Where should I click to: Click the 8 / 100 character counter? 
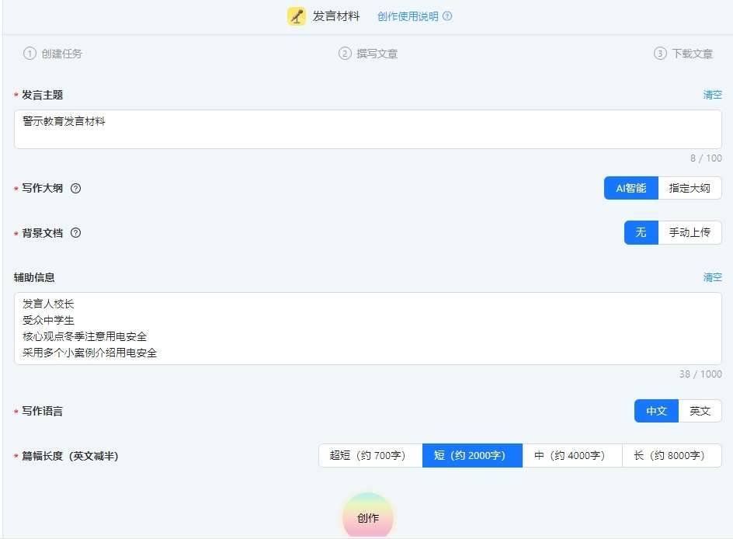tap(706, 158)
